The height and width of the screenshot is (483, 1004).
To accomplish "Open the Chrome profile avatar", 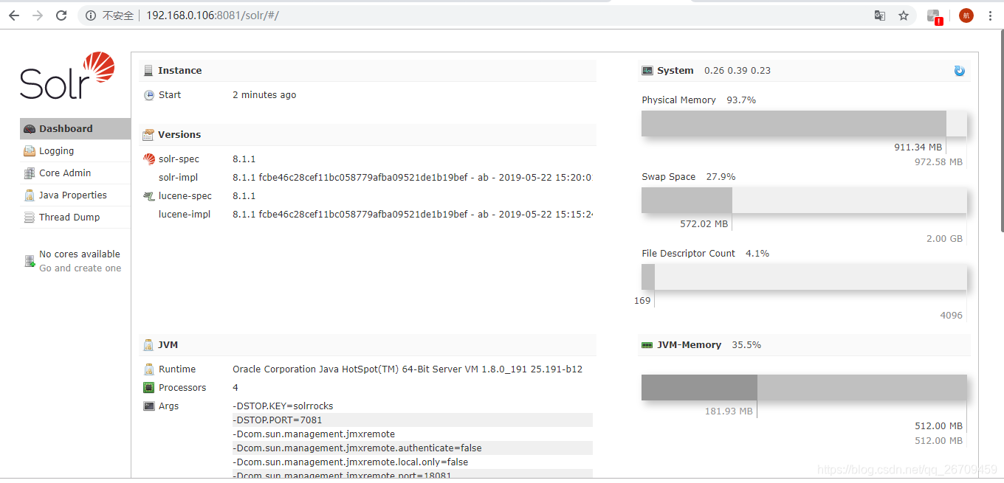I will coord(966,15).
